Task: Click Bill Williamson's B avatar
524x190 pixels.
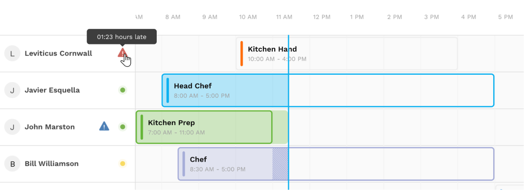Action: (x=12, y=164)
